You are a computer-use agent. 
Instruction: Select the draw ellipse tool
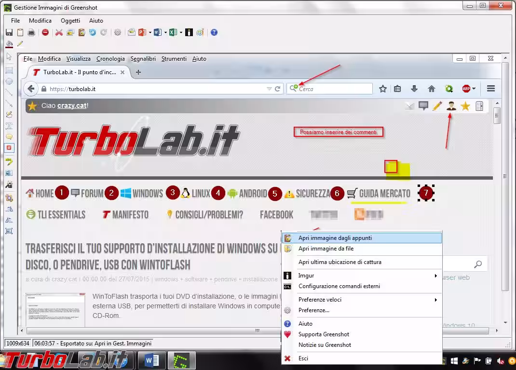pyautogui.click(x=9, y=81)
